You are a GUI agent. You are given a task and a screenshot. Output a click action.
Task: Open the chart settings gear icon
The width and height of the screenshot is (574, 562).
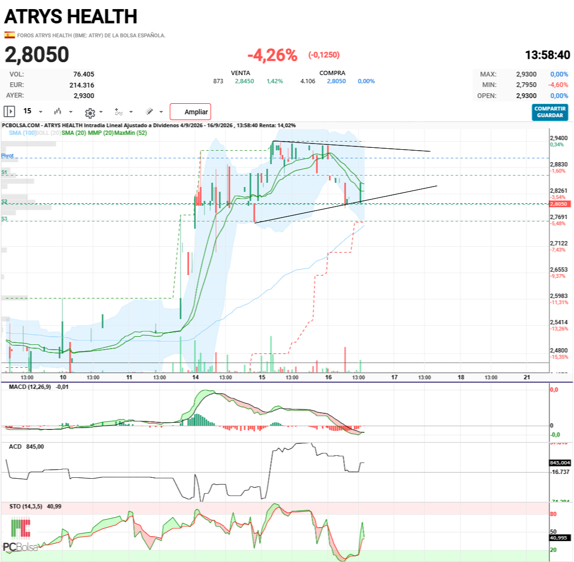pos(90,112)
